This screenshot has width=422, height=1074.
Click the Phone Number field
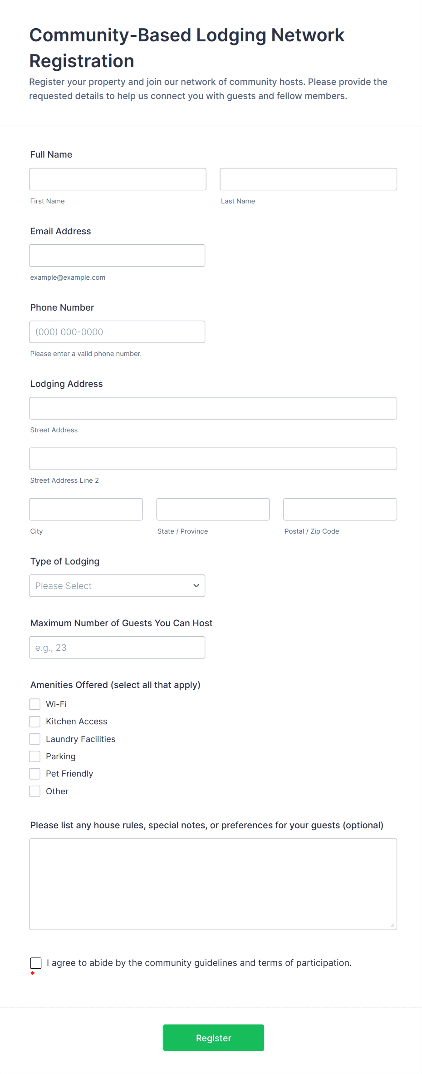[117, 332]
